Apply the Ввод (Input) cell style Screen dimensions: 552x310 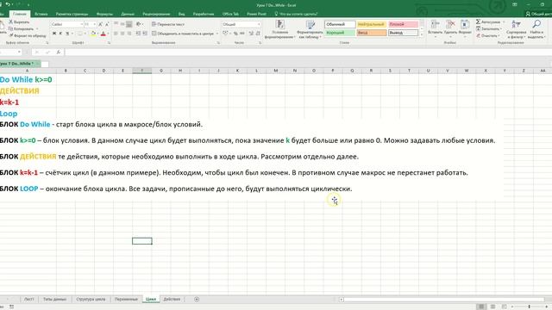point(372,33)
